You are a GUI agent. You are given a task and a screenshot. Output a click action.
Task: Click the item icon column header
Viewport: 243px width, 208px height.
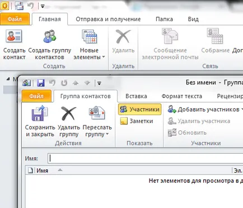[30, 170]
